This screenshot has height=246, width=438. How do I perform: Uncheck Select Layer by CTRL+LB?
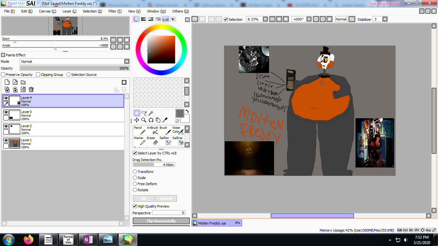click(135, 153)
